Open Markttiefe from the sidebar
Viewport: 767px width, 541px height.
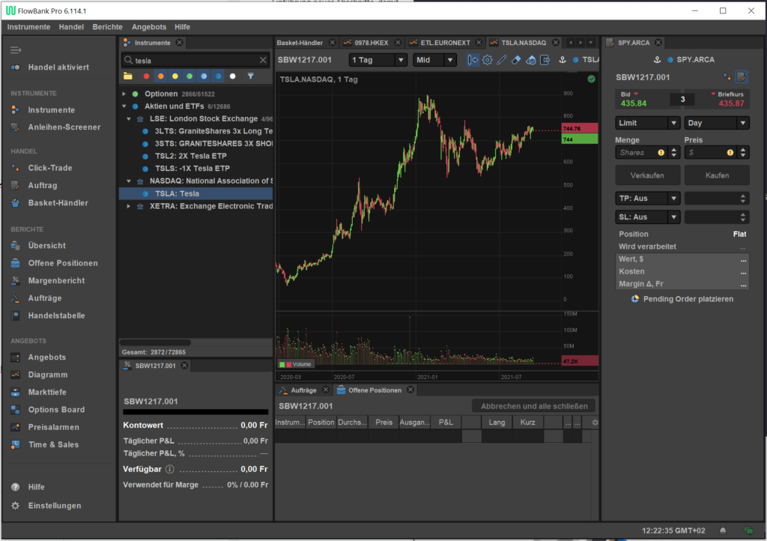pos(47,393)
